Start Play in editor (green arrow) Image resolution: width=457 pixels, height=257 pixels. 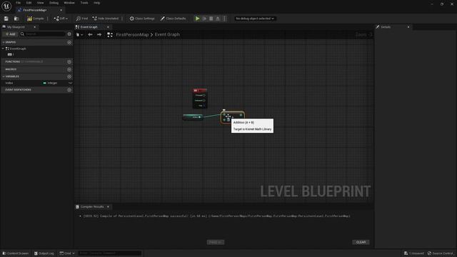pyautogui.click(x=197, y=19)
